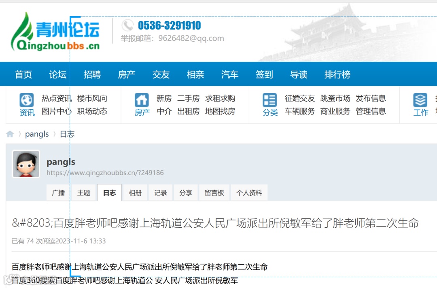Open the 中介 link
Viewport: 437px width, 288px height.
164,111
